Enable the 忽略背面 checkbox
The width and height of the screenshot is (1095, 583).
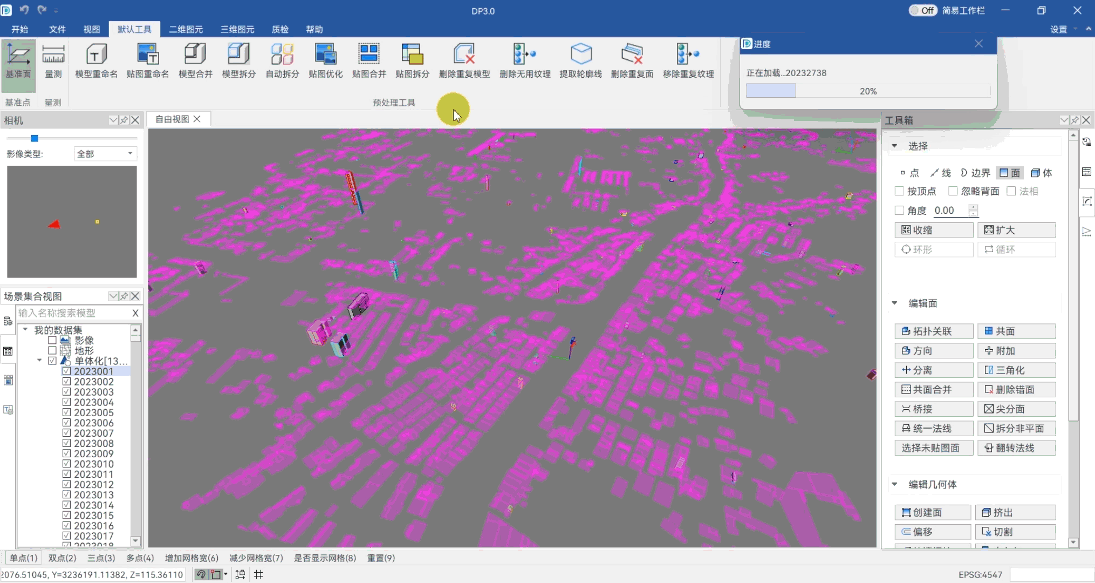click(x=953, y=191)
